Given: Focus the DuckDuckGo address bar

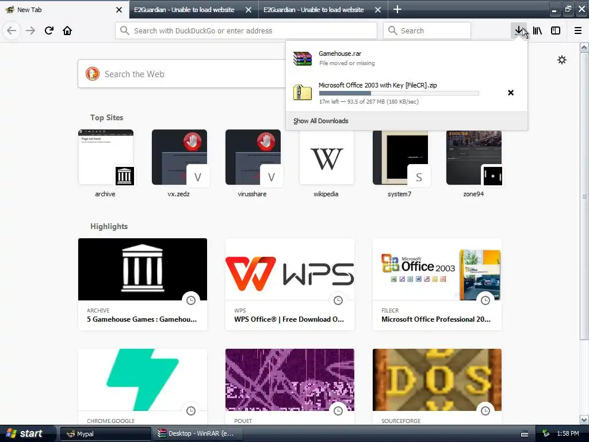Looking at the screenshot, I should click(246, 31).
